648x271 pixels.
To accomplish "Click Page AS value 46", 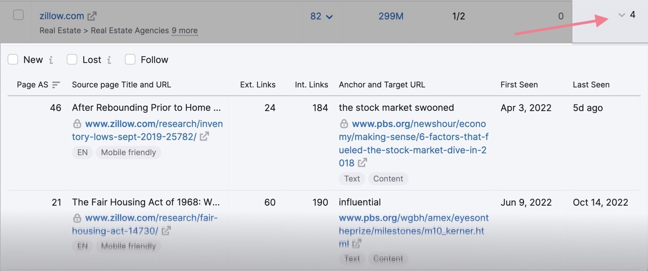I will [x=55, y=108].
